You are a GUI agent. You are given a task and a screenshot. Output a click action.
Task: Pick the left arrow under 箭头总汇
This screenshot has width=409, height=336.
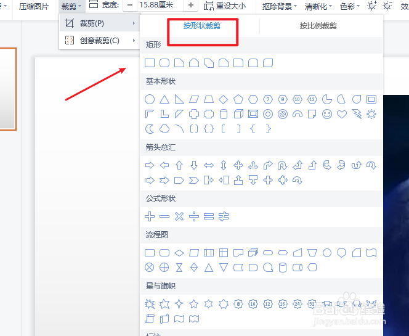164,165
